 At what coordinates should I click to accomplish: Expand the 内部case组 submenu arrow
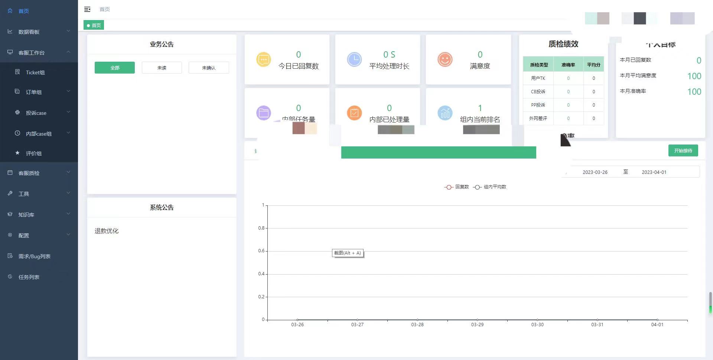68,133
